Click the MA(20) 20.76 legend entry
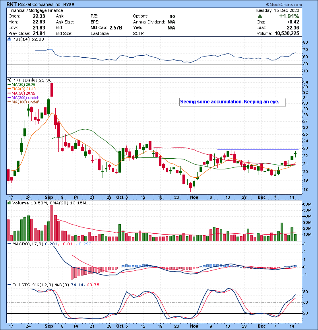 (x=21, y=85)
